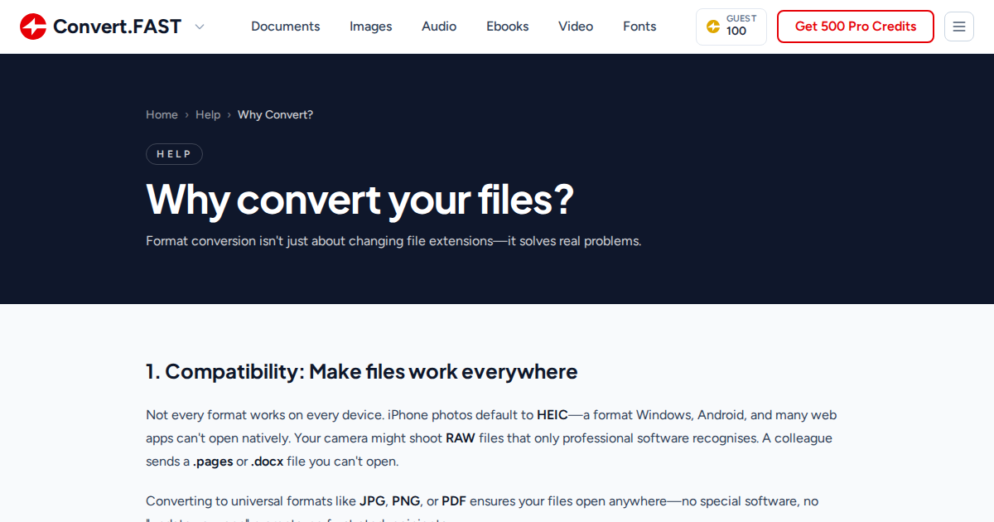Image resolution: width=994 pixels, height=522 pixels.
Task: Go to Home breadcrumb link
Action: [162, 114]
